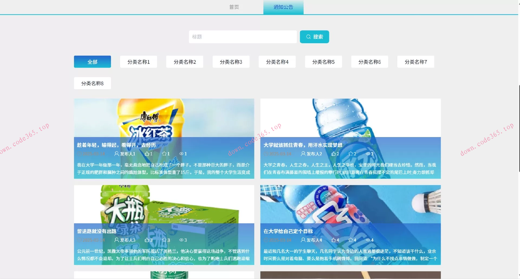This screenshot has height=279, width=520.
Task: Click the eye icon on the first article card
Action: [181, 154]
